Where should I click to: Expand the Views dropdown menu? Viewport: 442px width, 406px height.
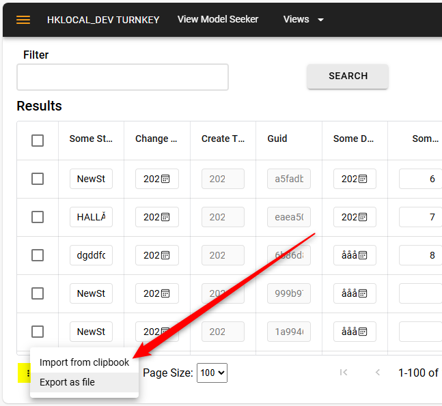[x=303, y=20]
